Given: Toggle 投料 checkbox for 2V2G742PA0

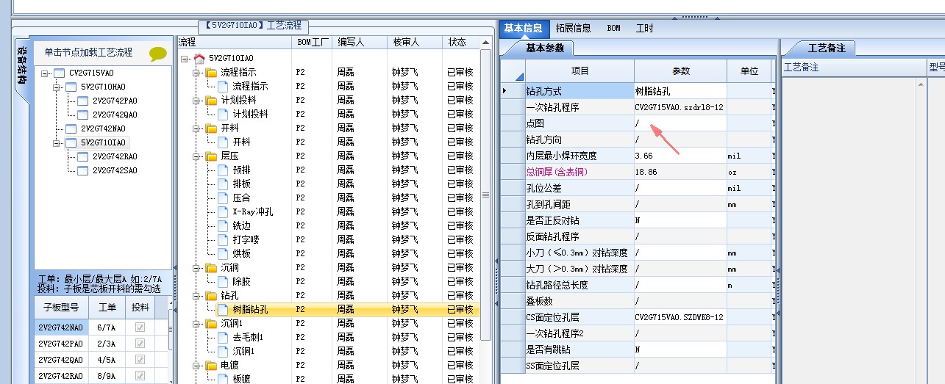Looking at the screenshot, I should pyautogui.click(x=140, y=344).
